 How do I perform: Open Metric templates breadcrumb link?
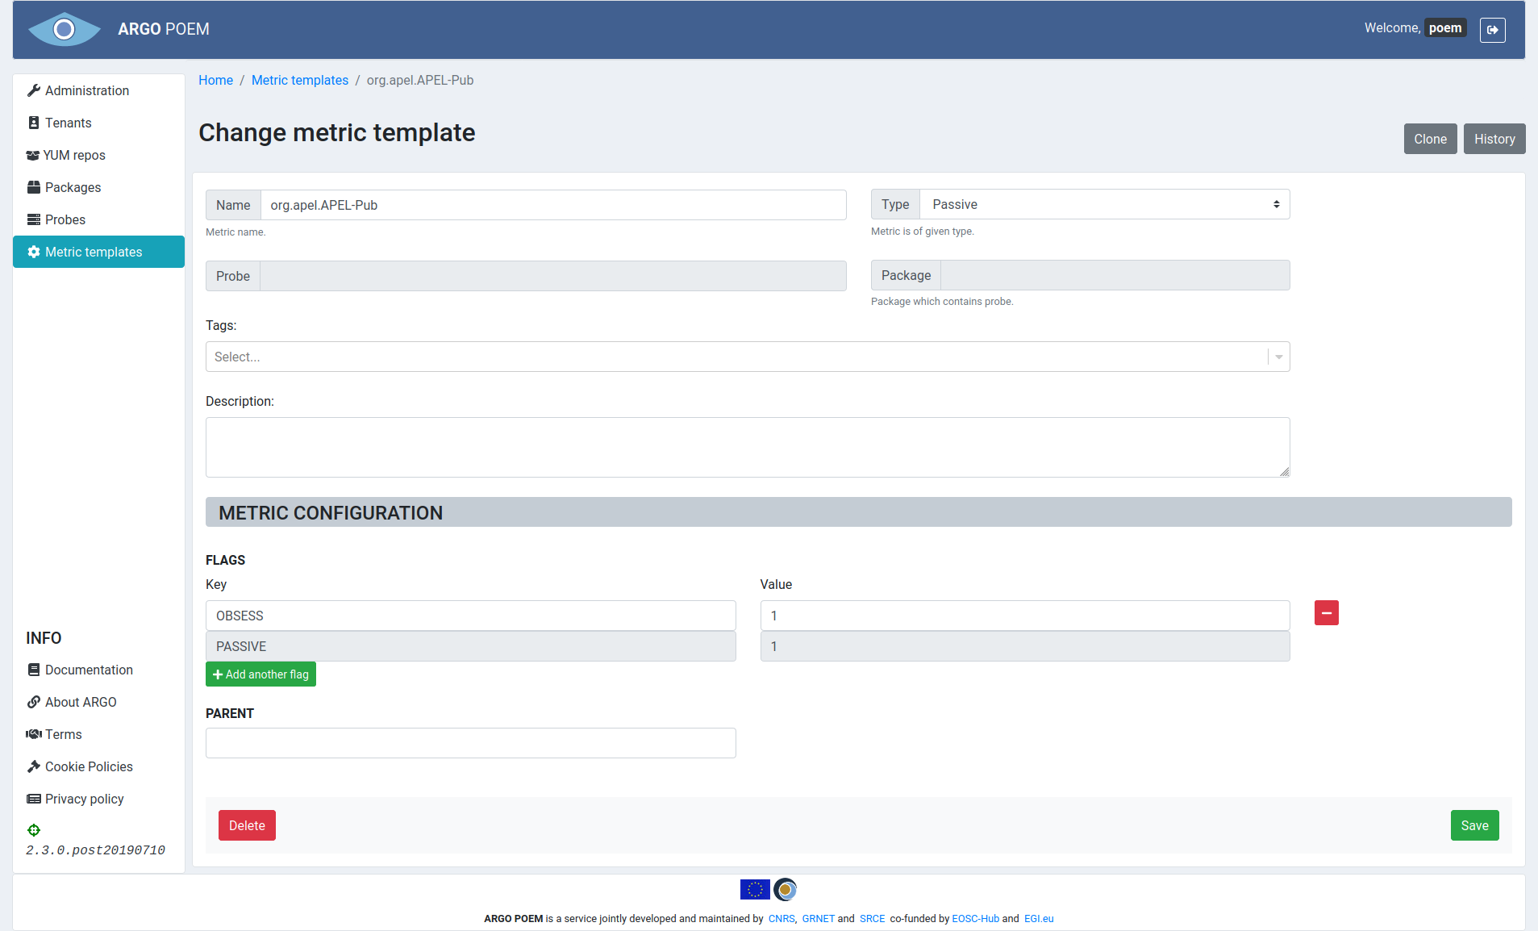(x=300, y=80)
